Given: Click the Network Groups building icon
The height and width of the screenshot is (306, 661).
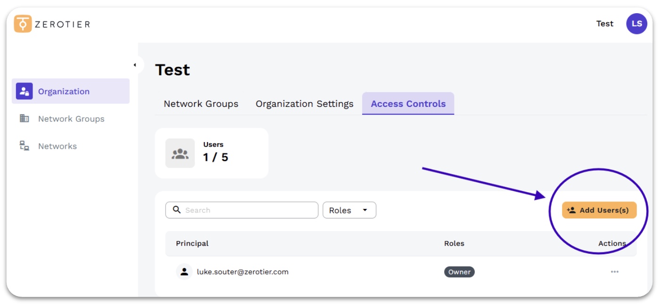Looking at the screenshot, I should tap(24, 119).
